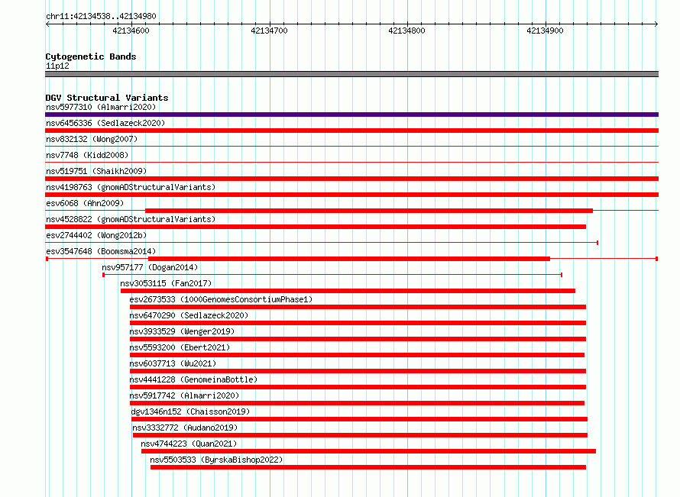The image size is (680, 497).
Task: Open nsv4441228 (GenomeinaBottle) label
Action: (193, 379)
